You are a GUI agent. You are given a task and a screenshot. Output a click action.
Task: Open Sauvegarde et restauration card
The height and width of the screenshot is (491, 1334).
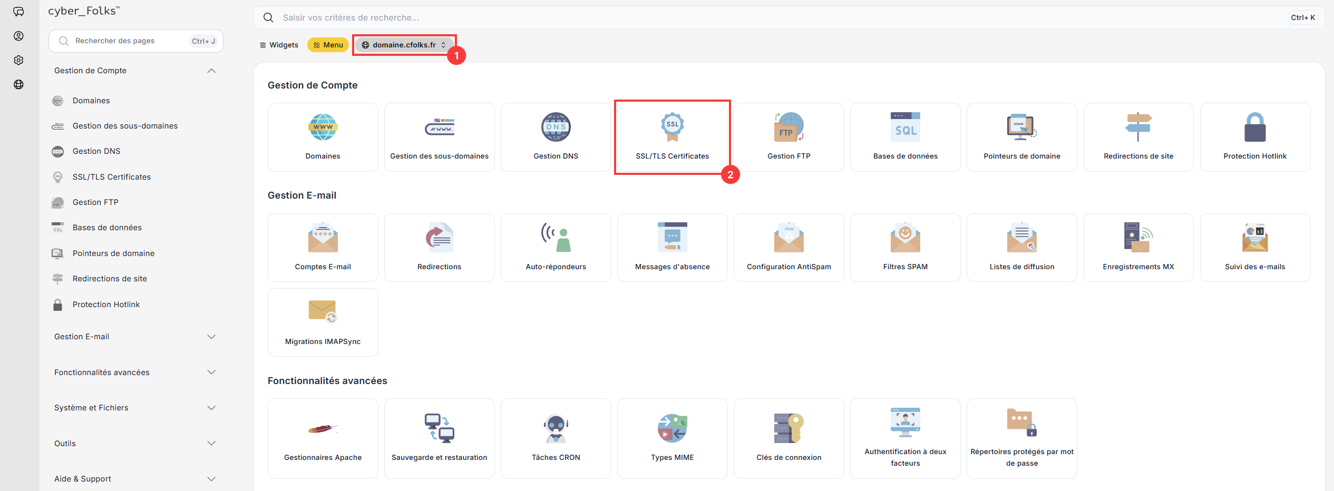(x=439, y=438)
